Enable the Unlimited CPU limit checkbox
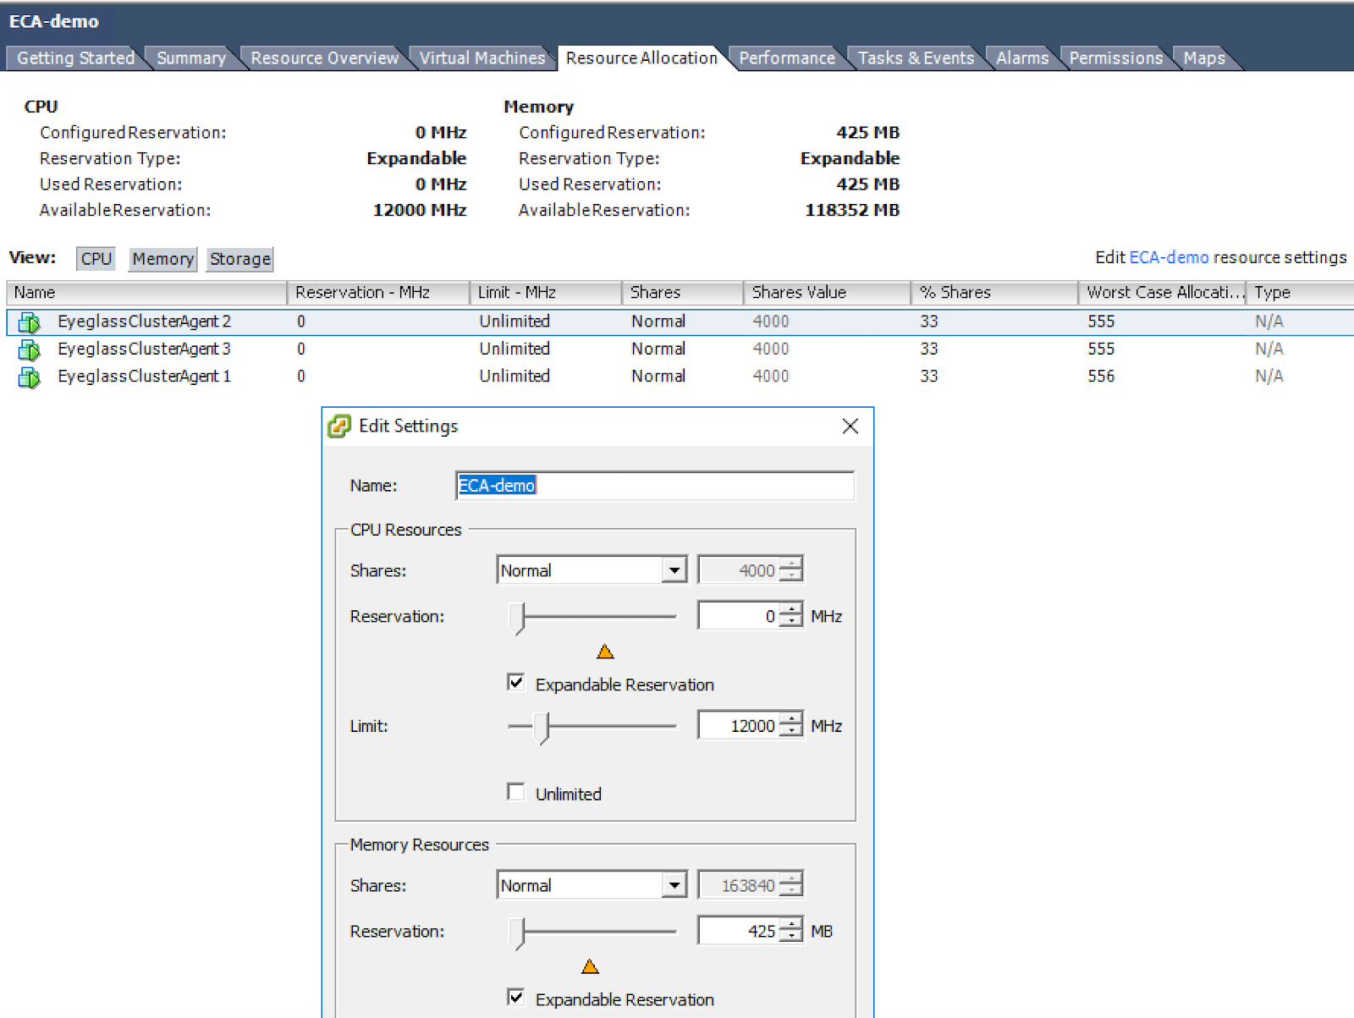Viewport: 1354px width, 1018px height. tap(515, 791)
